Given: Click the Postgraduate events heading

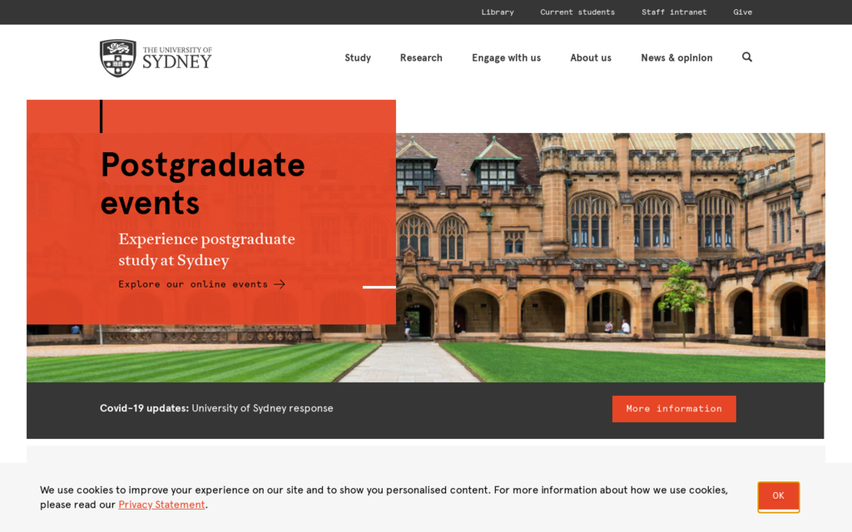Looking at the screenshot, I should [202, 183].
